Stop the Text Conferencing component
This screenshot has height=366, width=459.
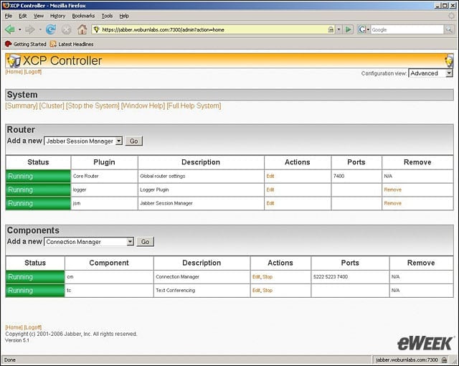coord(268,291)
